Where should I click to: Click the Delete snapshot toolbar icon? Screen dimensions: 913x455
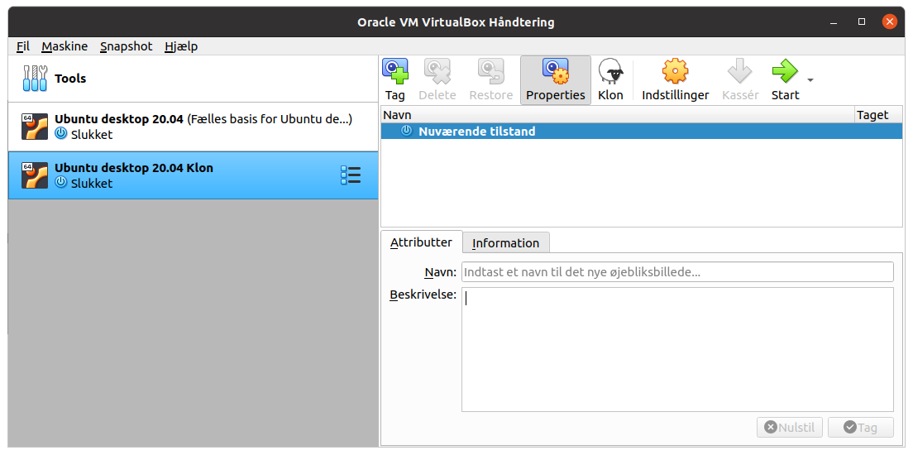(x=437, y=71)
